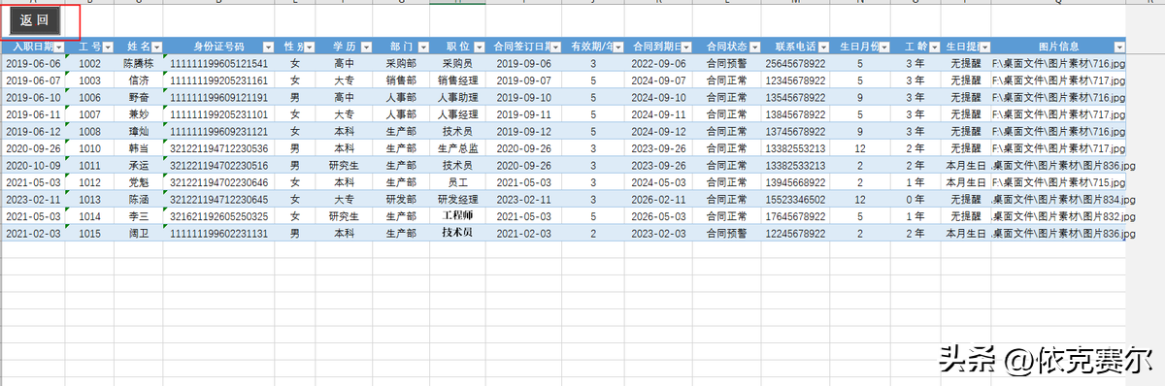Open the 联系电话 column filter dropdown

(x=823, y=47)
